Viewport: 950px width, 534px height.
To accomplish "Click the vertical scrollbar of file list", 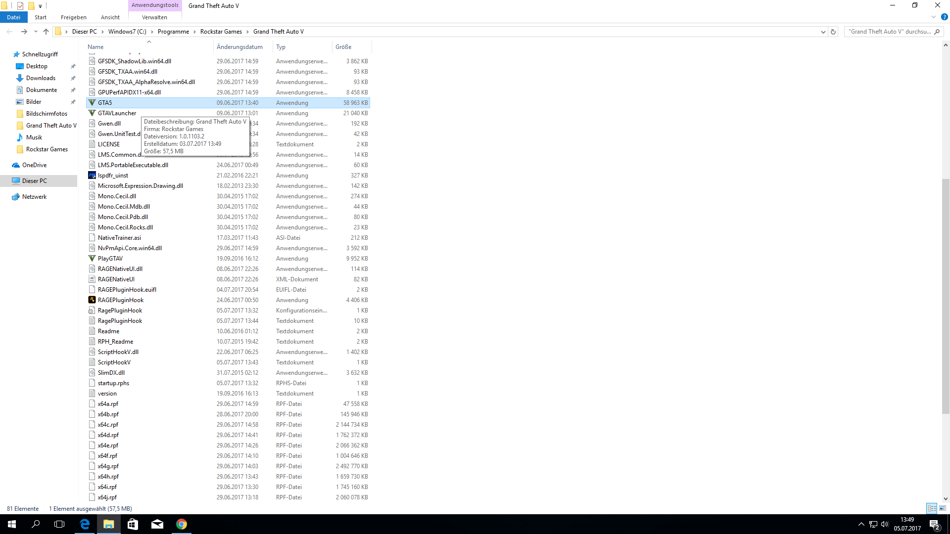I will click(946, 297).
